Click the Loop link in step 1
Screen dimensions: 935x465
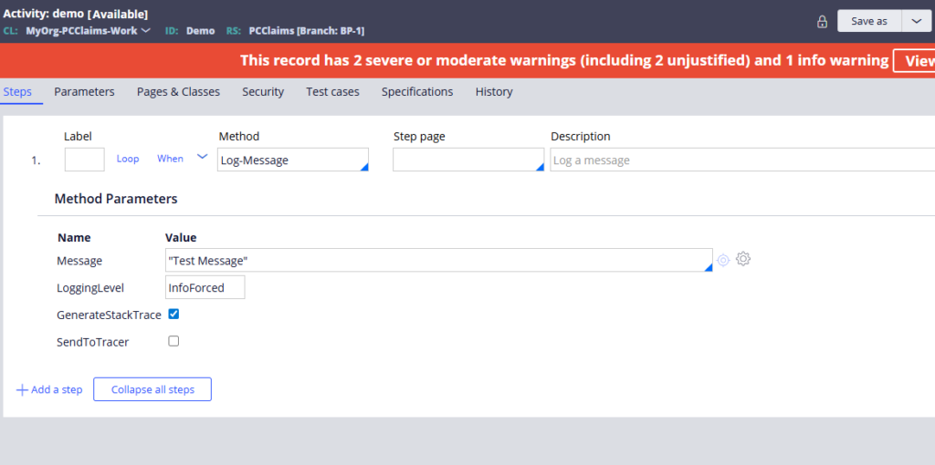coord(128,159)
